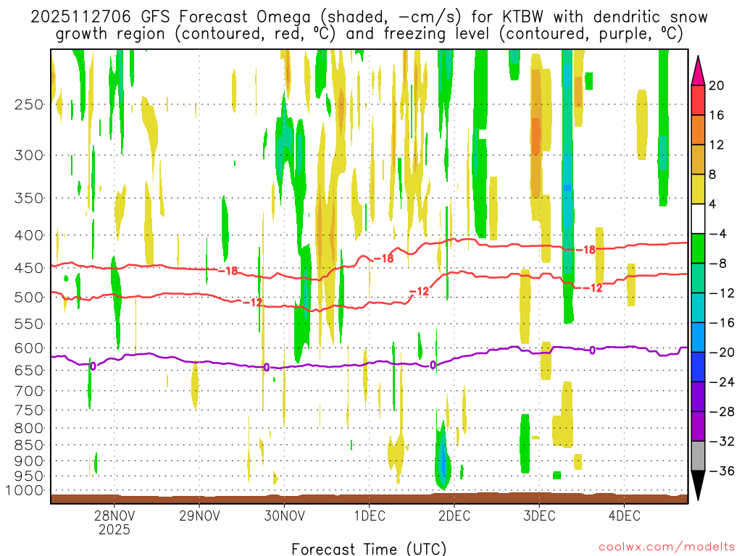Click the 2DEC date label
Screen dimensions: 742x556
[454, 515]
